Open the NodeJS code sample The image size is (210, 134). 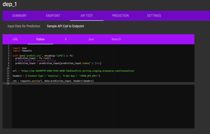pos(116,39)
